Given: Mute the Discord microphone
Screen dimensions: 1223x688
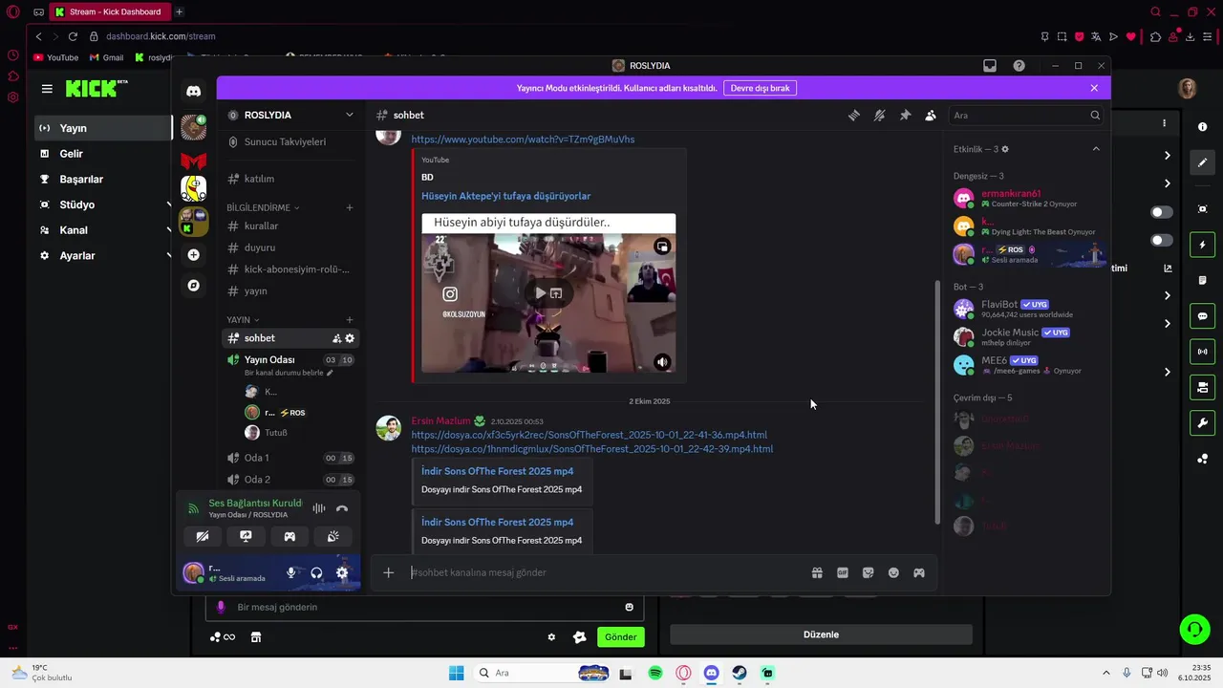Looking at the screenshot, I should pyautogui.click(x=291, y=572).
